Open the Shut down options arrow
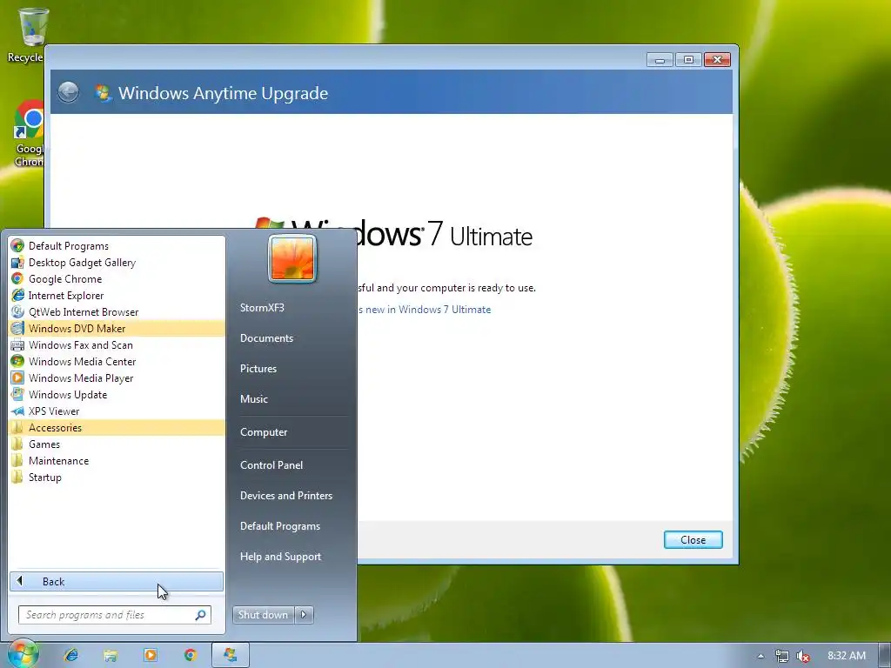Image resolution: width=891 pixels, height=668 pixels. [x=304, y=615]
